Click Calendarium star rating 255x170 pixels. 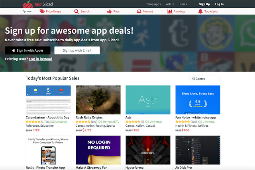tap(33, 122)
